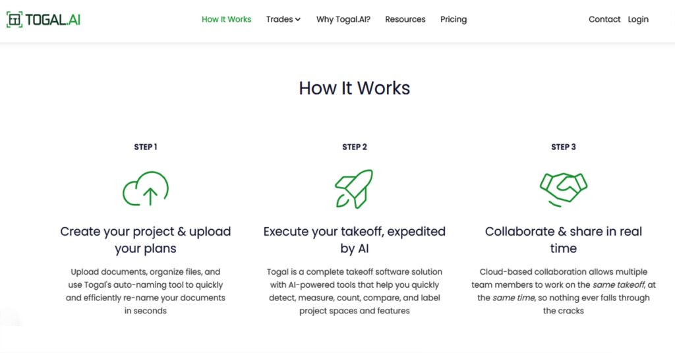Click the "STEP 3" label
The image size is (675, 353).
tap(564, 147)
